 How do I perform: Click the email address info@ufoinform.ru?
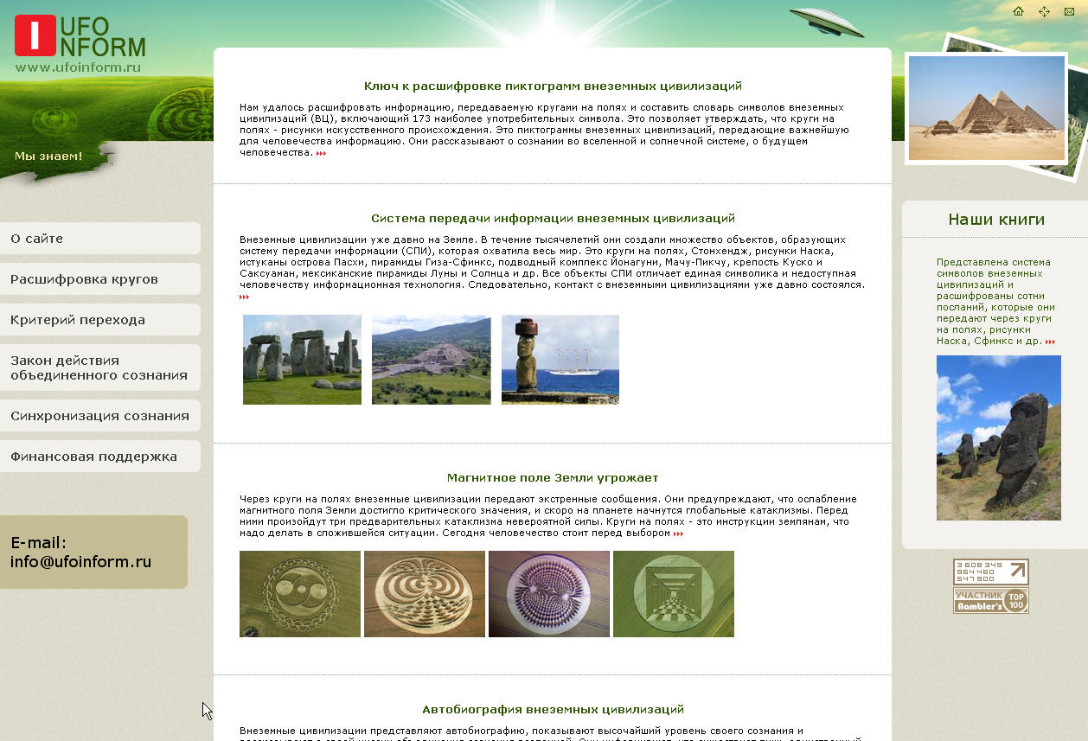(x=80, y=561)
